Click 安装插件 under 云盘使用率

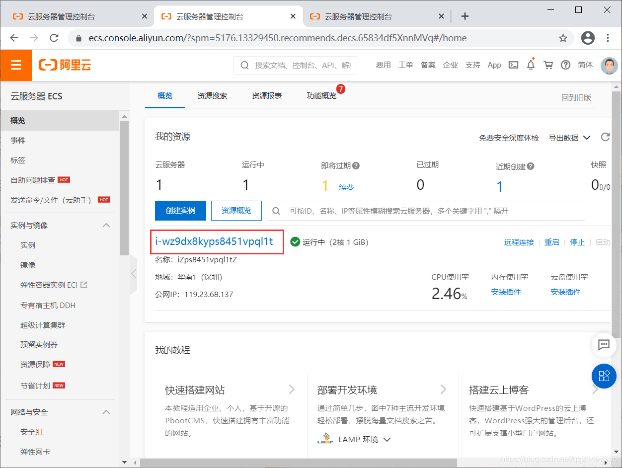(x=565, y=292)
